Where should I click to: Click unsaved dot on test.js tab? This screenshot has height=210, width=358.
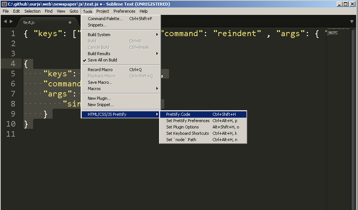[70, 22]
